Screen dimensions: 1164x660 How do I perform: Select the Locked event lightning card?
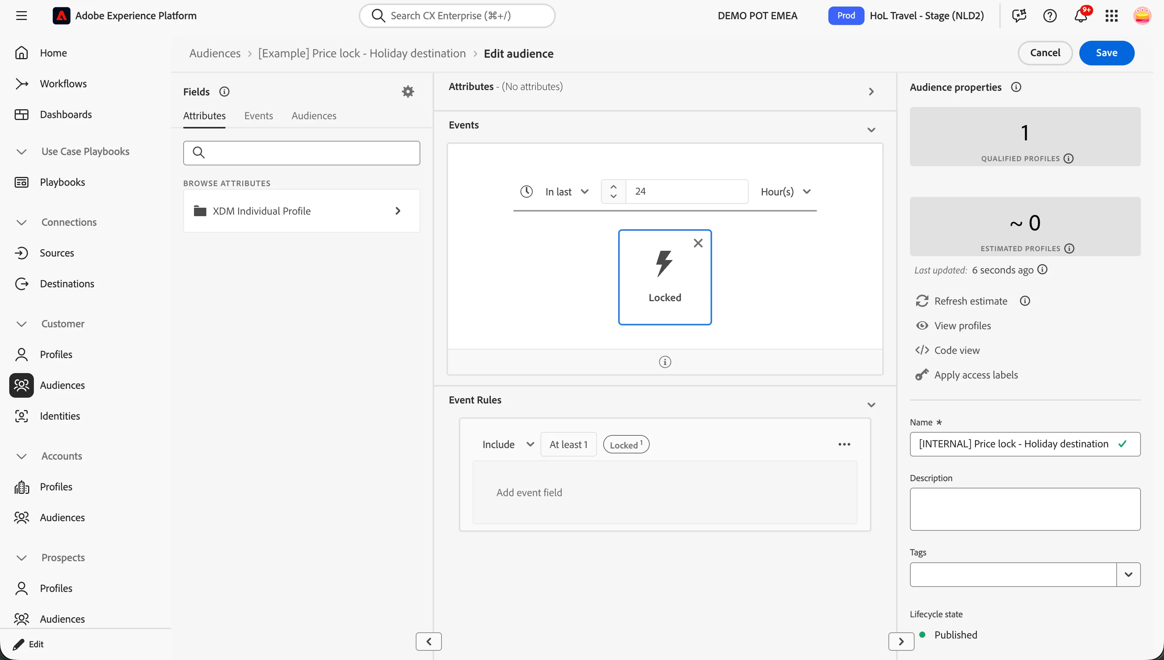pyautogui.click(x=664, y=277)
